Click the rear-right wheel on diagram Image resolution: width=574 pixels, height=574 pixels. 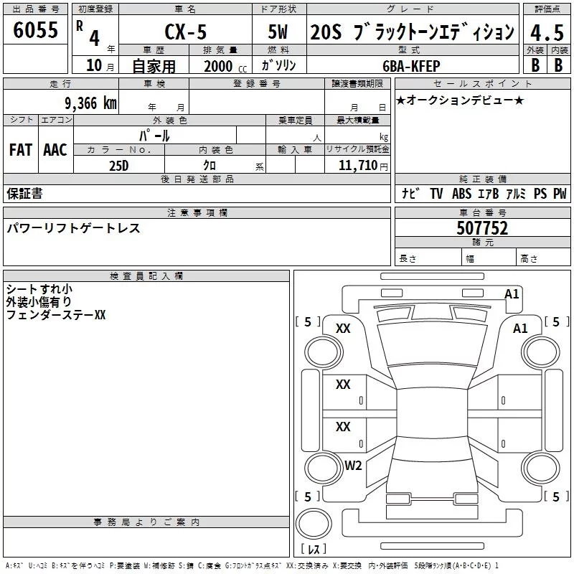pyautogui.click(x=541, y=468)
